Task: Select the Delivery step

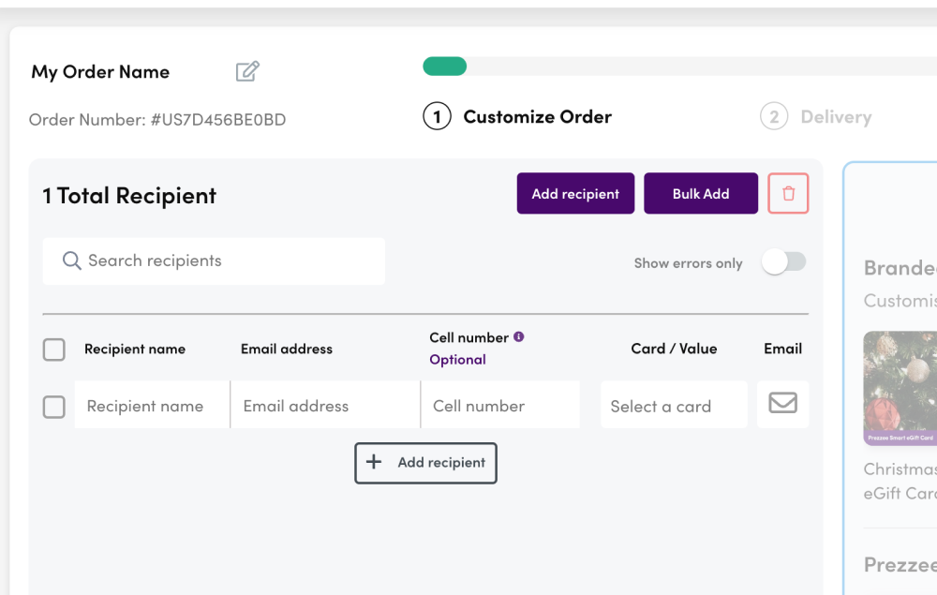Action: tap(837, 116)
